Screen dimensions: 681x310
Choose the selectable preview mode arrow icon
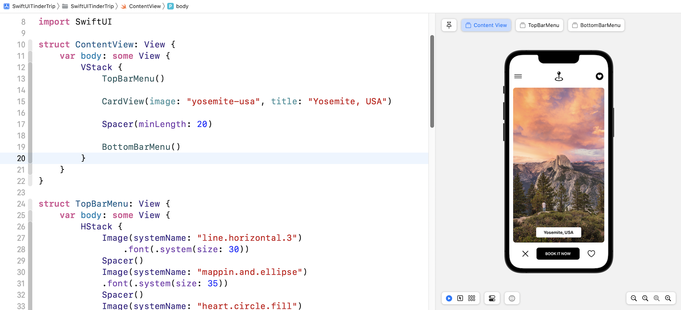tap(460, 298)
